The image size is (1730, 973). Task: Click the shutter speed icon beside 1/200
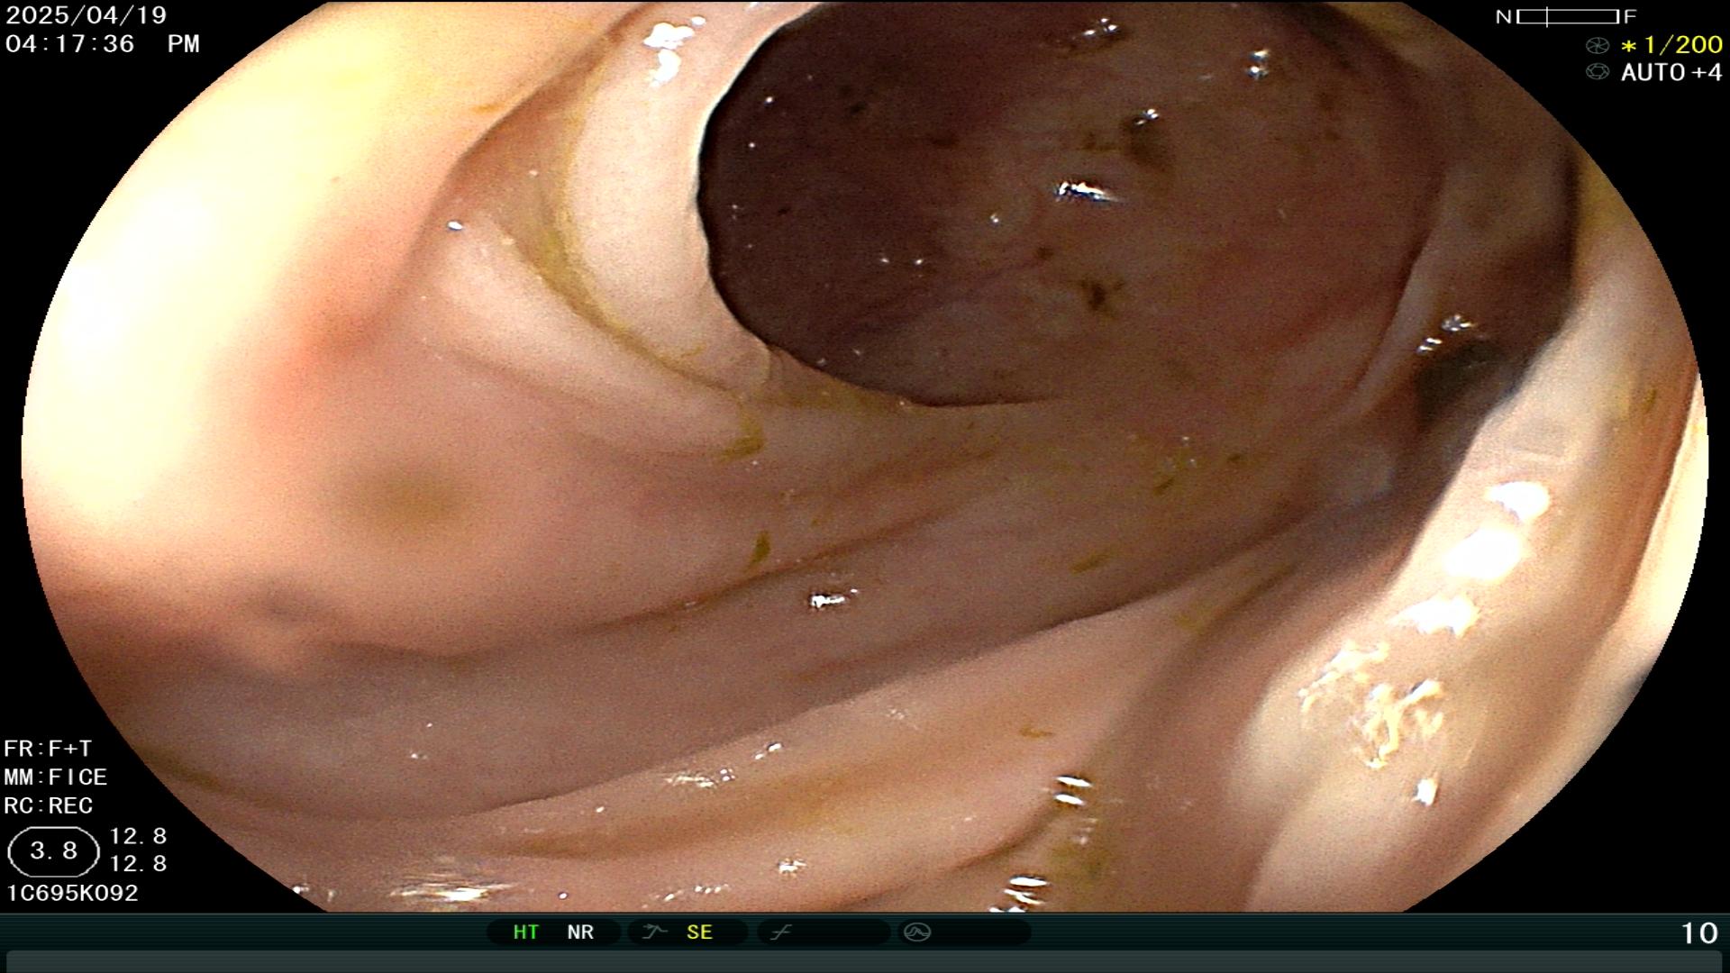pos(1597,45)
